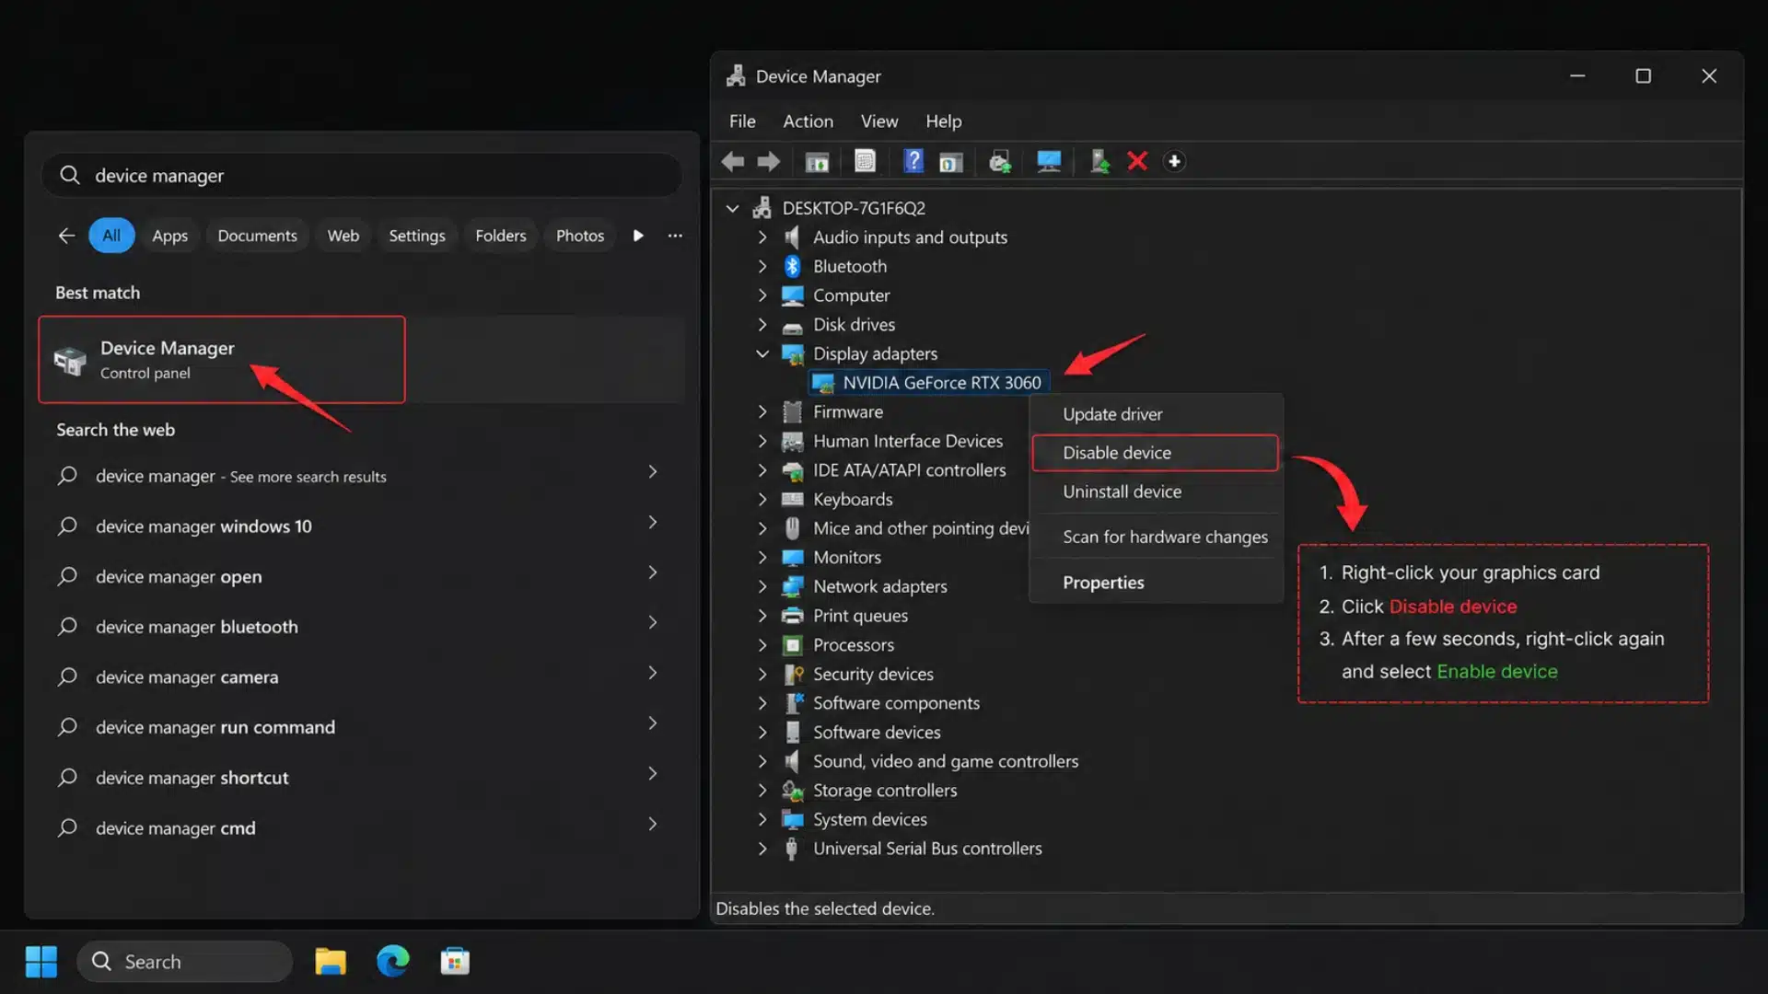Switch to the Apps search filter
This screenshot has width=1768, height=994.
coord(169,237)
